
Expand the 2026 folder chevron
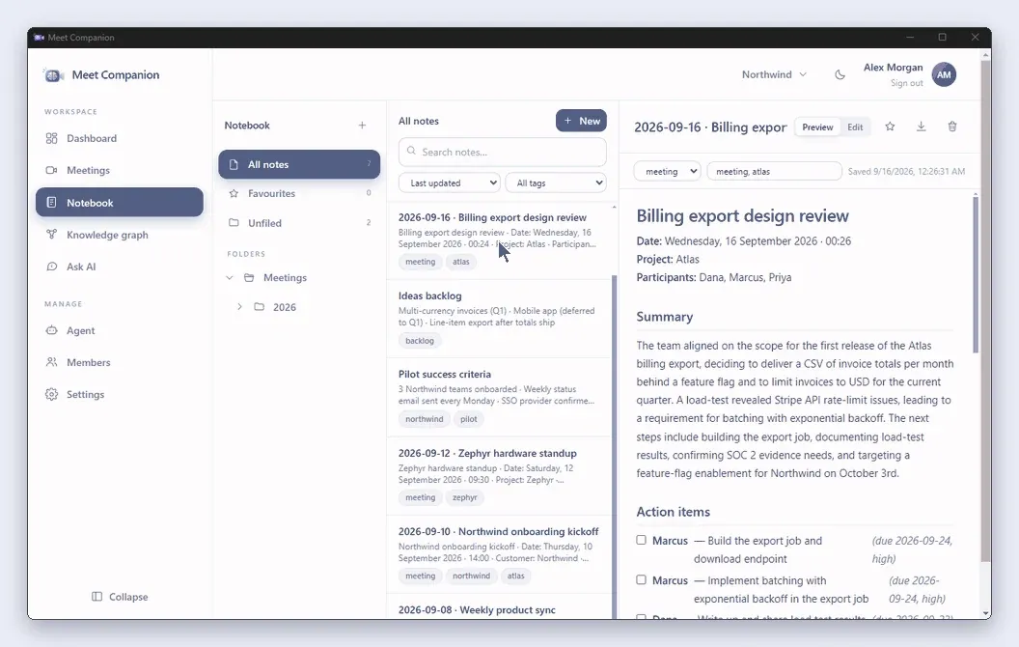point(239,307)
